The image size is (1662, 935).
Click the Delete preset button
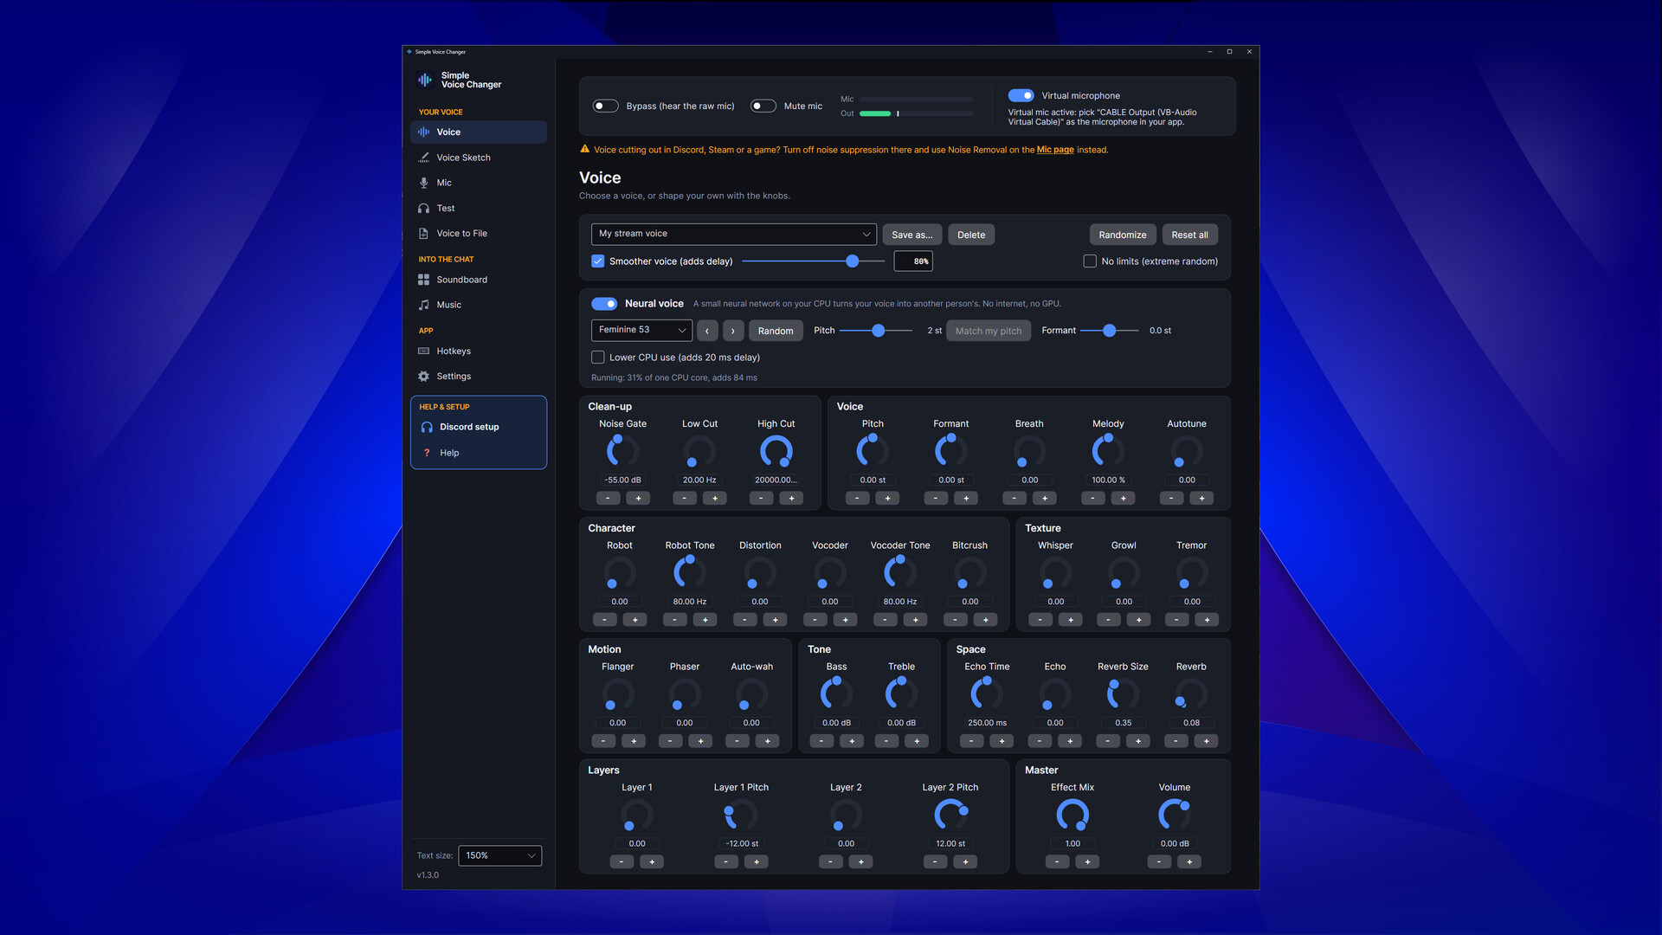971,235
